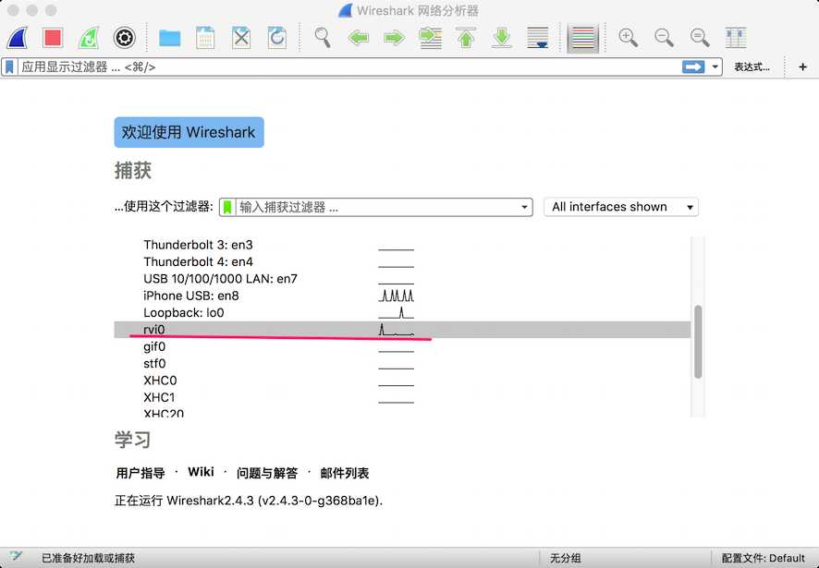
Task: Open capture filter dropdown arrow
Action: point(524,207)
